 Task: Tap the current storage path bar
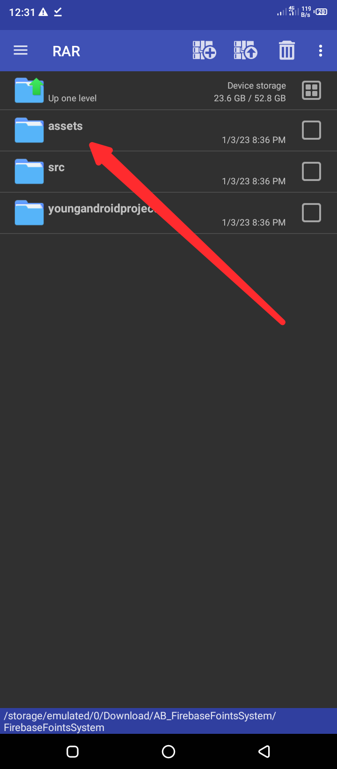tap(168, 721)
